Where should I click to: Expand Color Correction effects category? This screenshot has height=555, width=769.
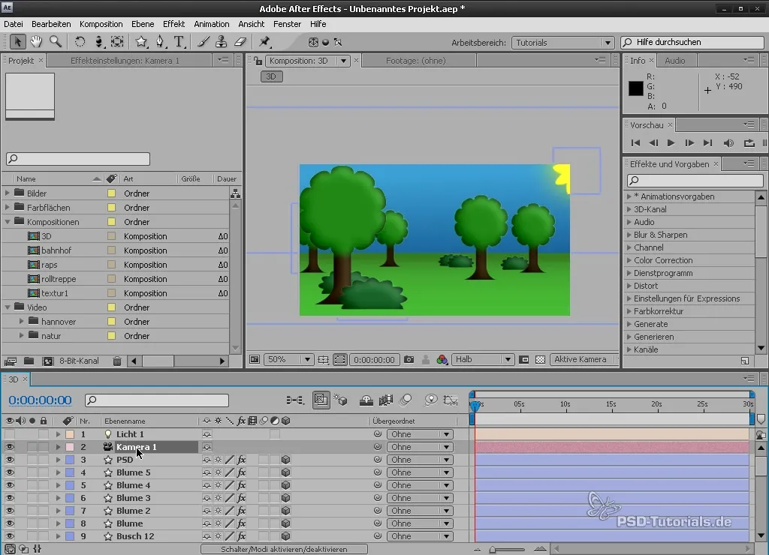[628, 260]
